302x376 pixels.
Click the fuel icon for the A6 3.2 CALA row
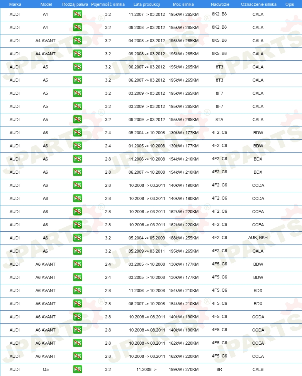77,251
